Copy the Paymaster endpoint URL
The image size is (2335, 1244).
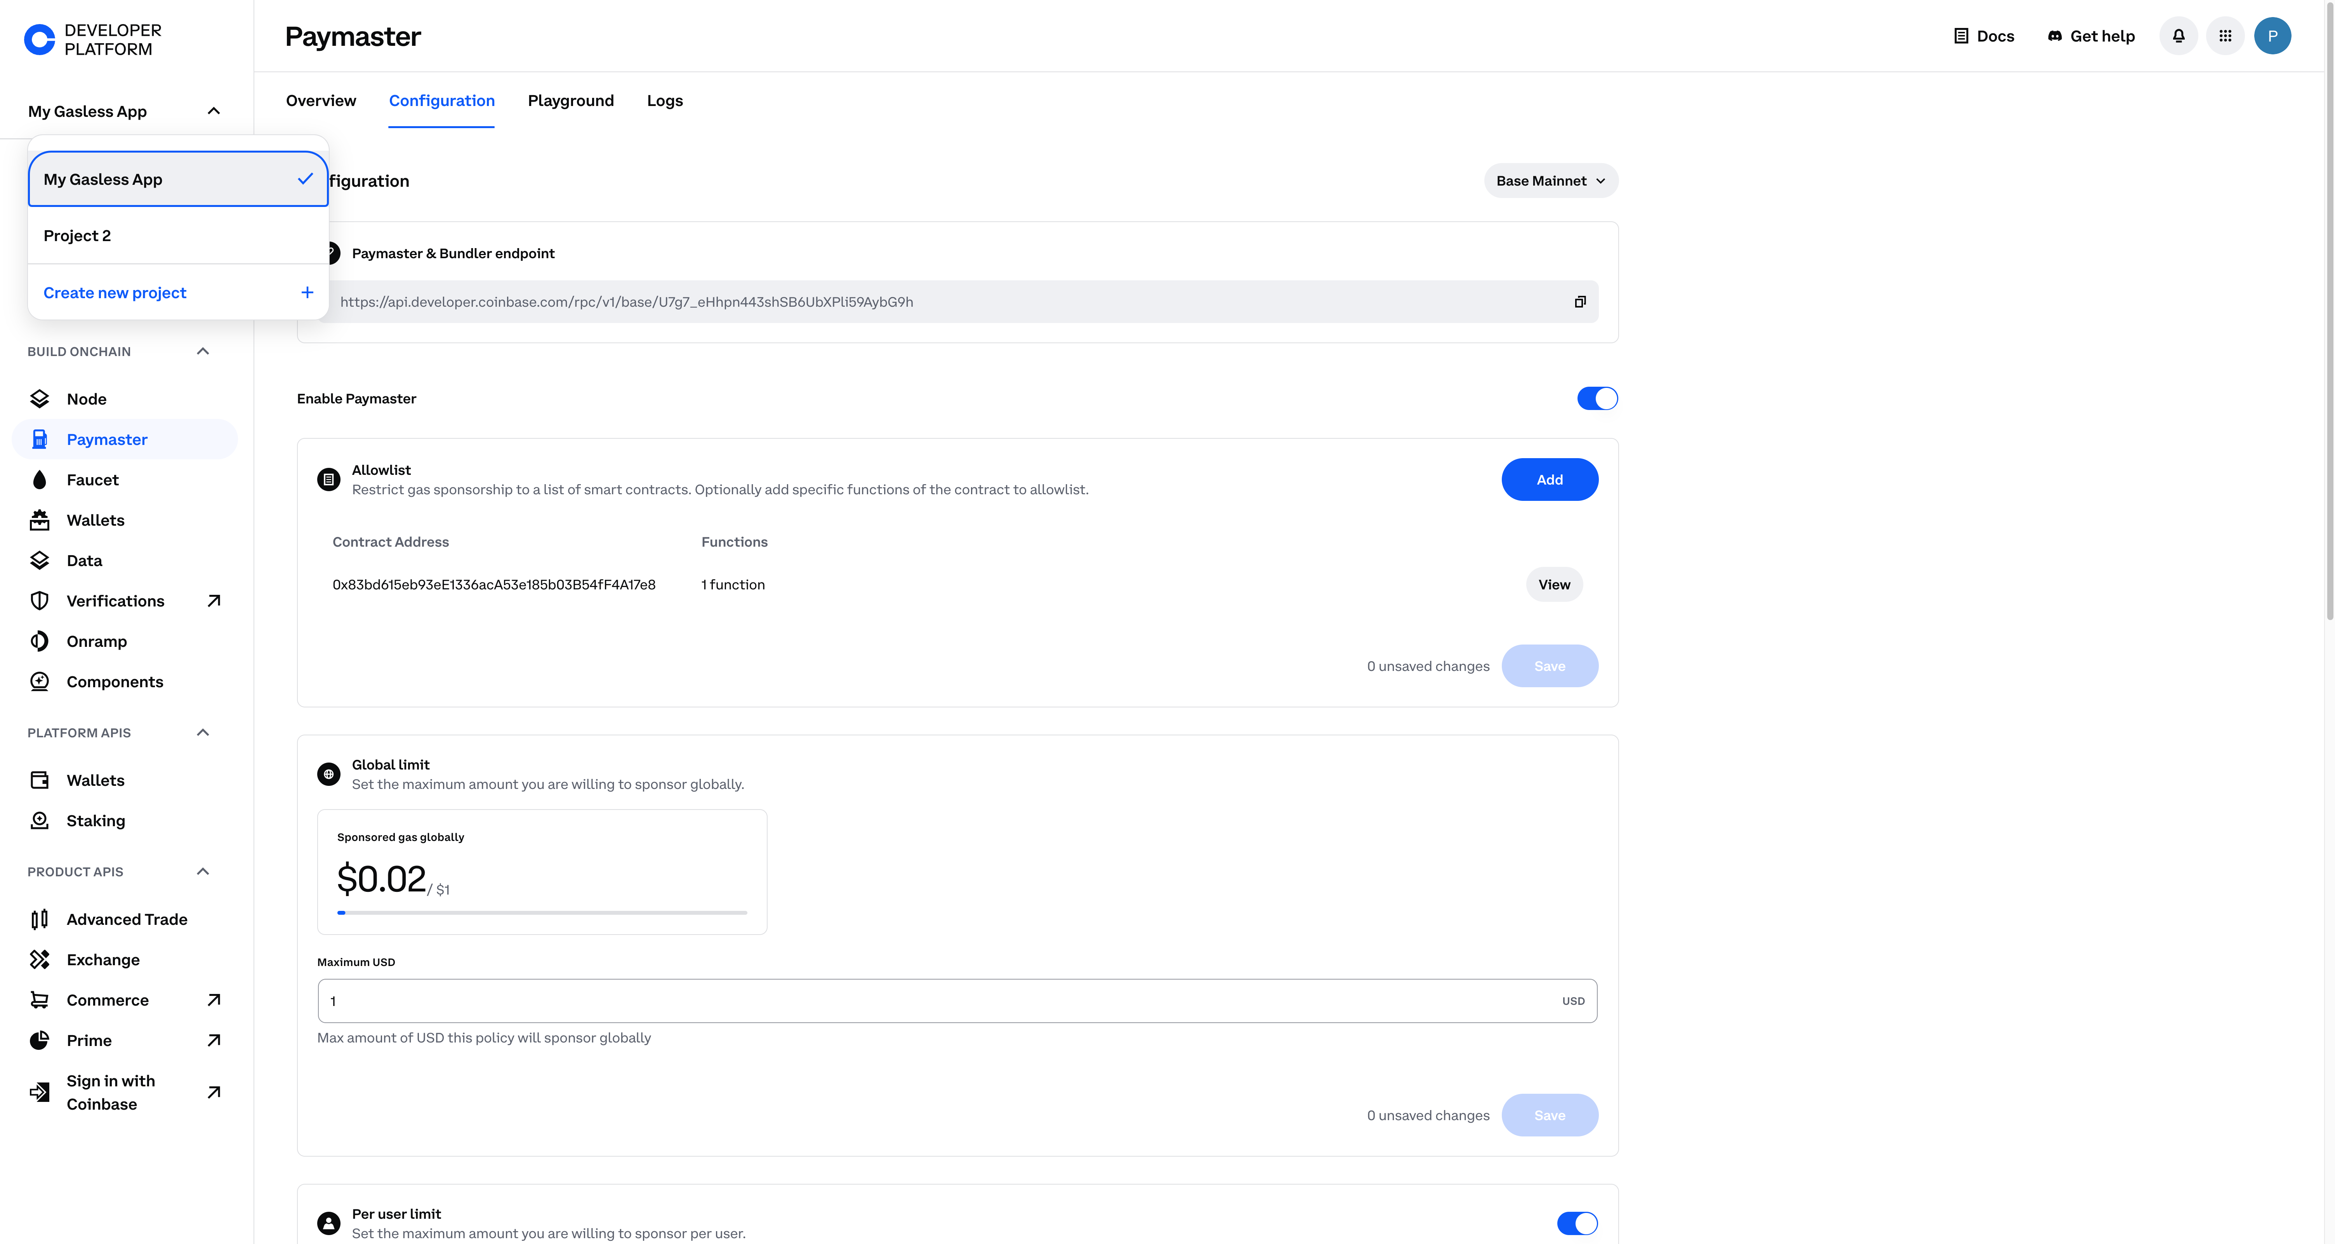point(1580,302)
